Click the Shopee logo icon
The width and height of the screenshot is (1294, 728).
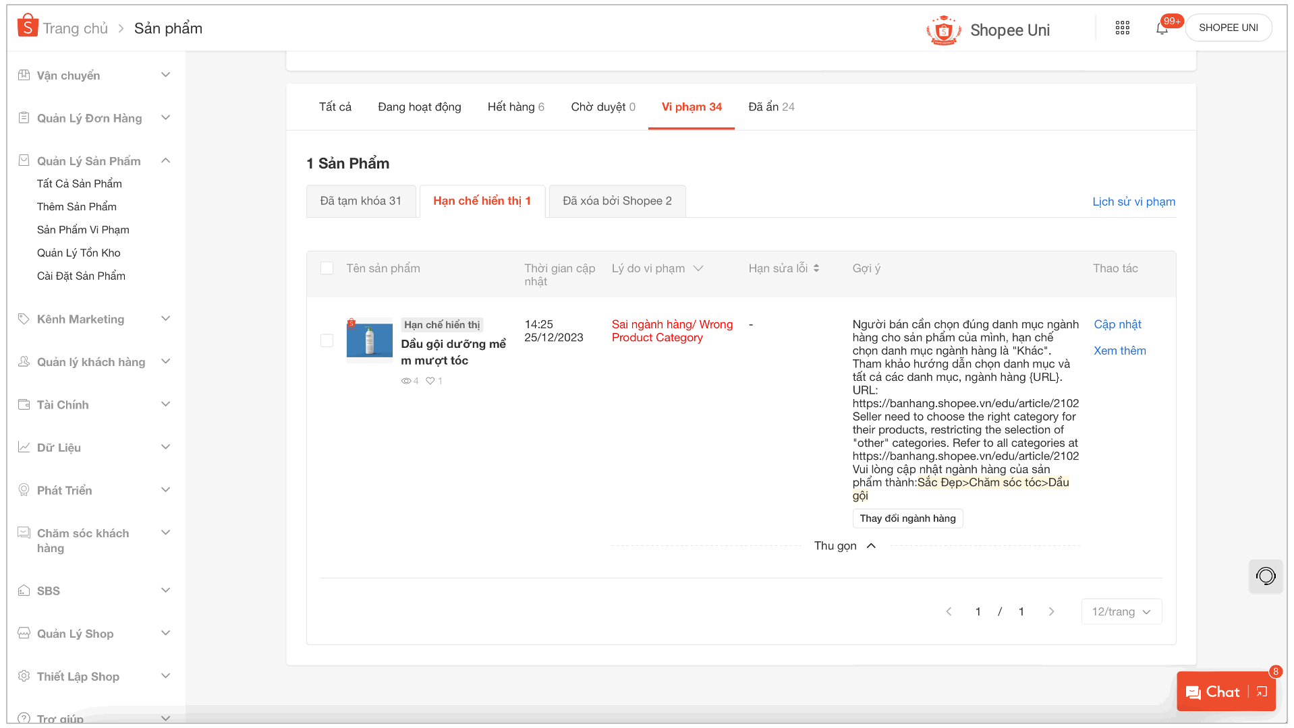click(x=28, y=26)
